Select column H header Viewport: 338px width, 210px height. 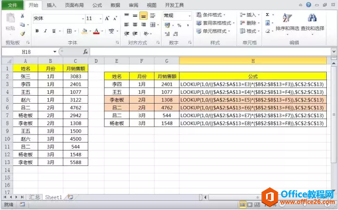point(253,61)
